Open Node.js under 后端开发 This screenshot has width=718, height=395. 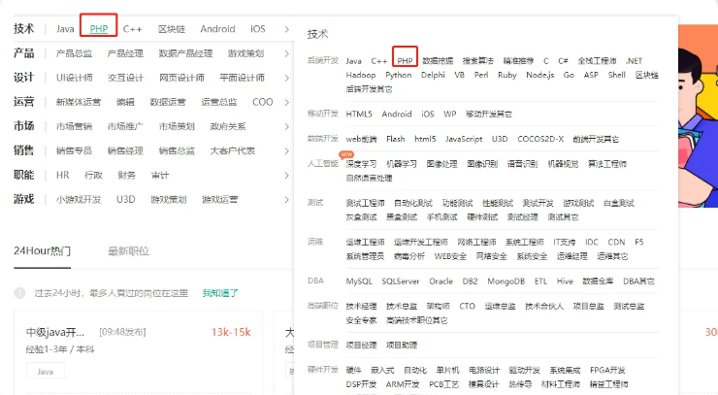click(539, 75)
